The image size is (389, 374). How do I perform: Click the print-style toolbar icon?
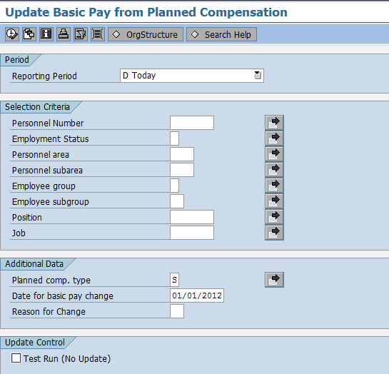[x=64, y=34]
